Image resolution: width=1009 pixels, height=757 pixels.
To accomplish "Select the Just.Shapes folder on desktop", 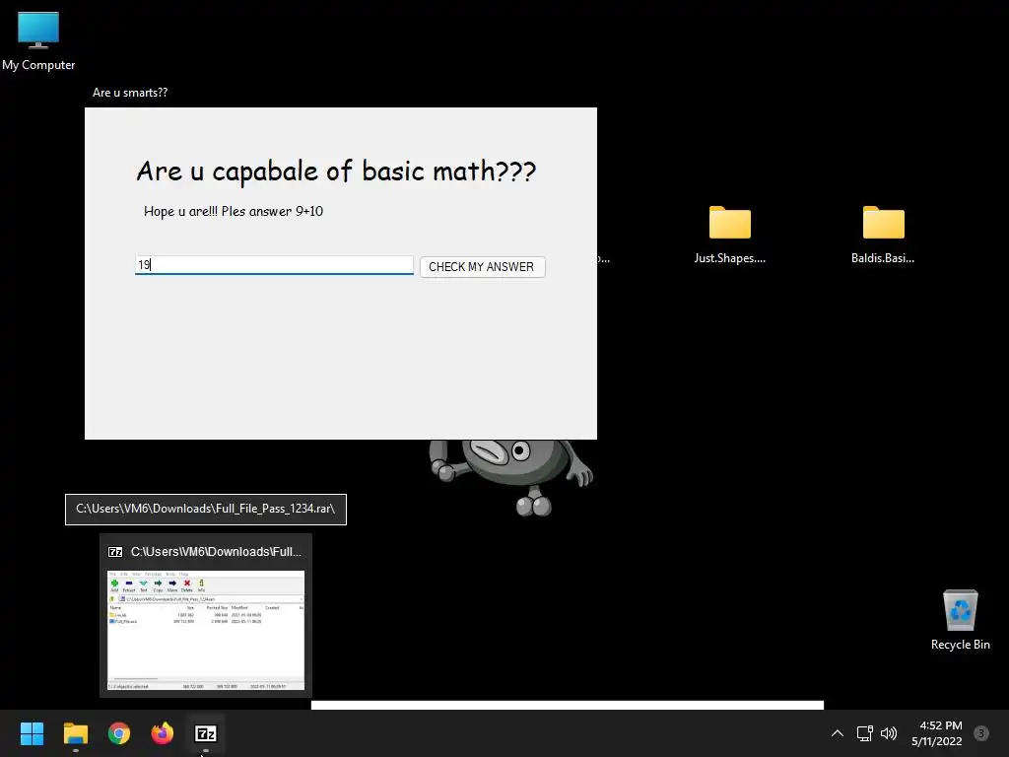I will (730, 235).
